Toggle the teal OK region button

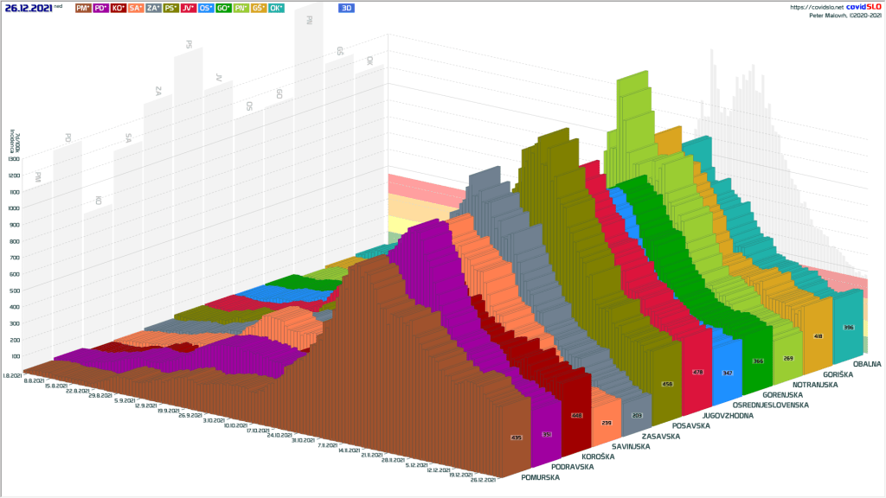click(277, 8)
